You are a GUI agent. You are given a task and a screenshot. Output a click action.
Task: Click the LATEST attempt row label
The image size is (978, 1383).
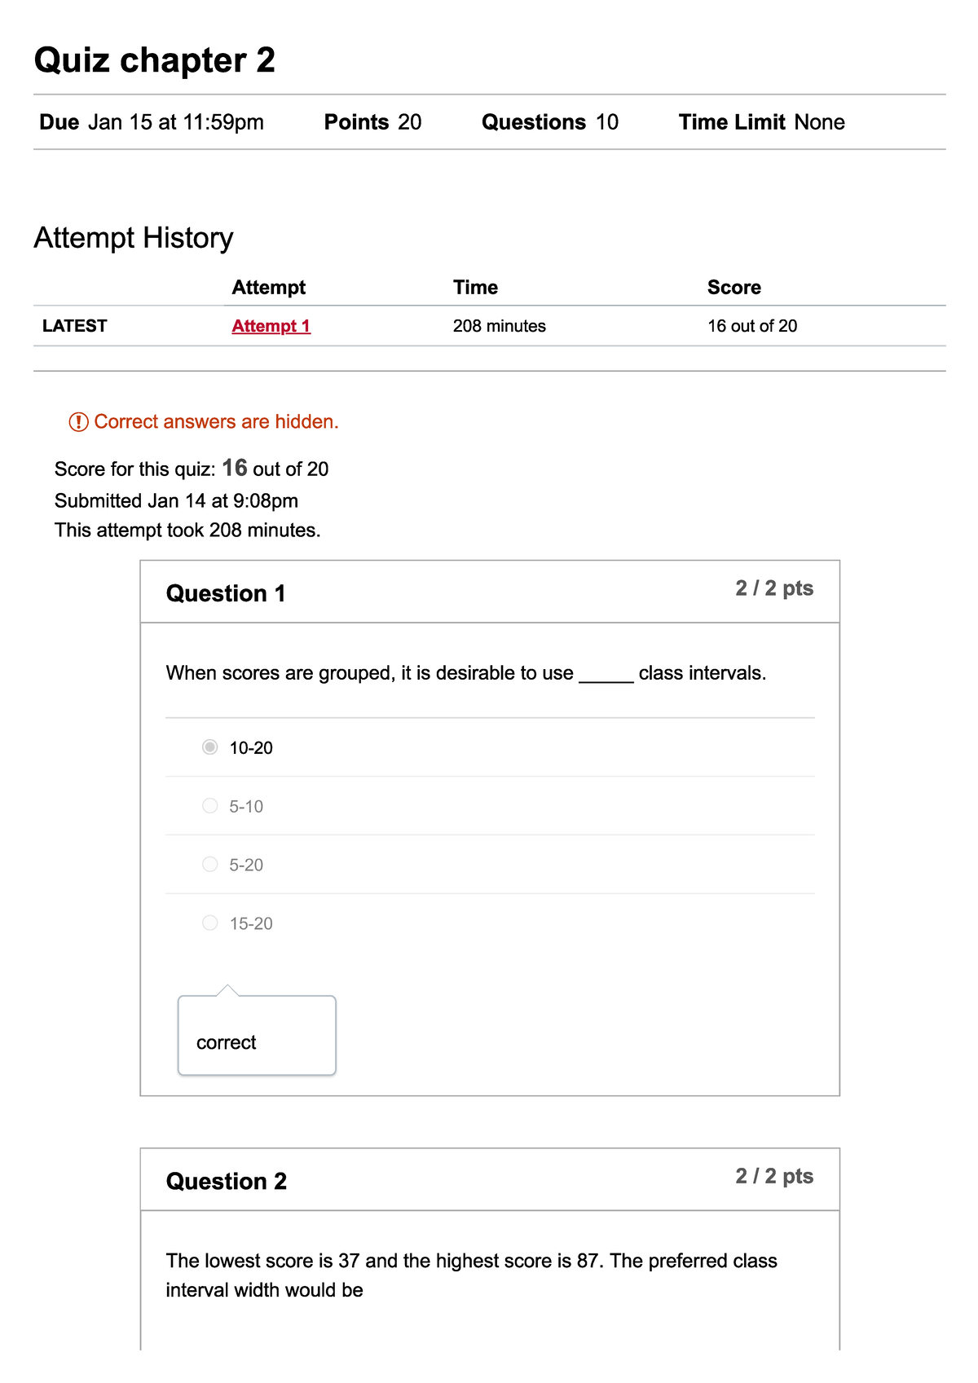pos(75,326)
